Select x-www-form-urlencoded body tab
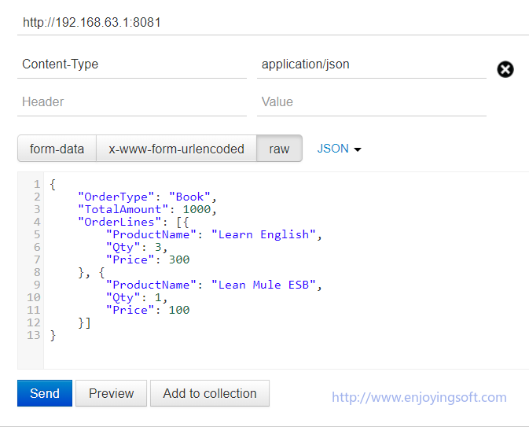 176,149
